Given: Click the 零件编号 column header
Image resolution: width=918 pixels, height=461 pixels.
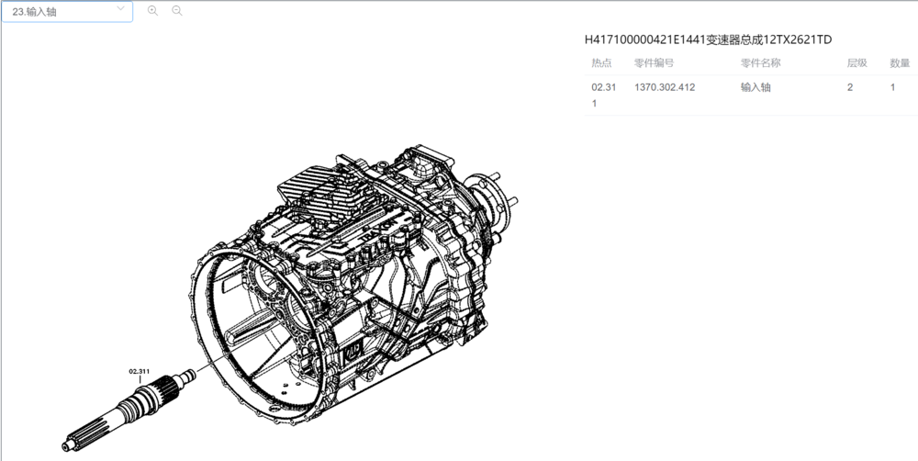Looking at the screenshot, I should (655, 63).
